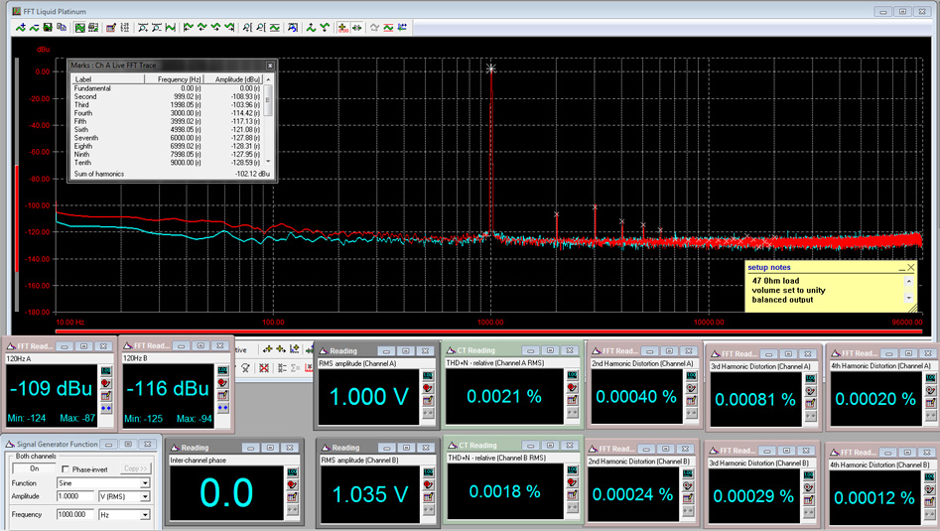940x531 pixels.
Task: Click table-pencil settings icon in 120Hz B panel
Action: click(x=223, y=395)
